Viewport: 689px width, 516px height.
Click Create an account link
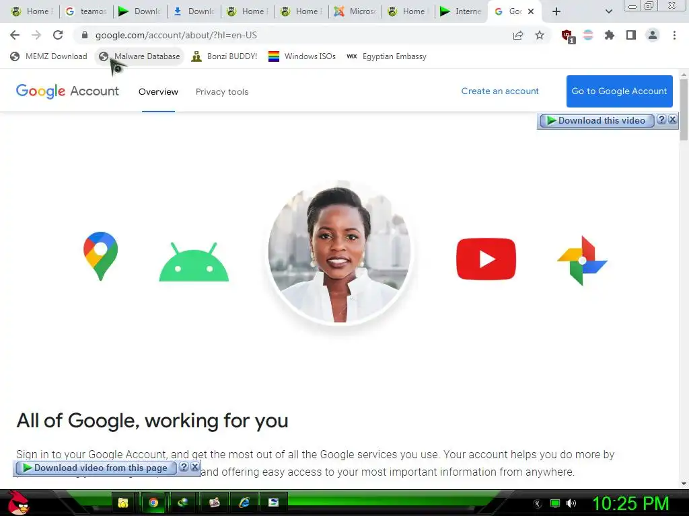(500, 91)
